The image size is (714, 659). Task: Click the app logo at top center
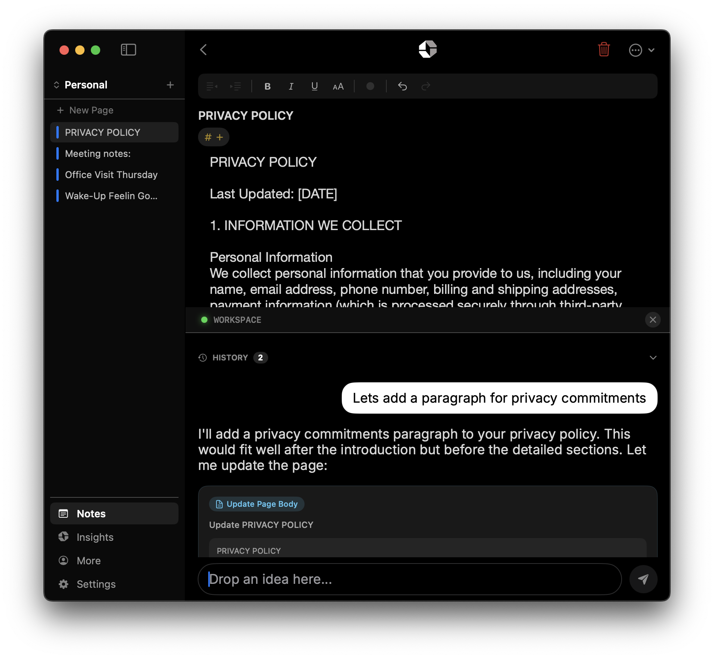tap(427, 49)
